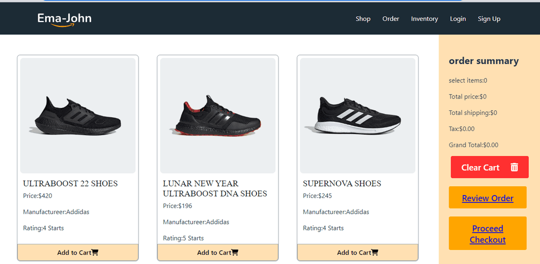Click Proceed Checkout
Image resolution: width=540 pixels, height=264 pixels.
487,233
